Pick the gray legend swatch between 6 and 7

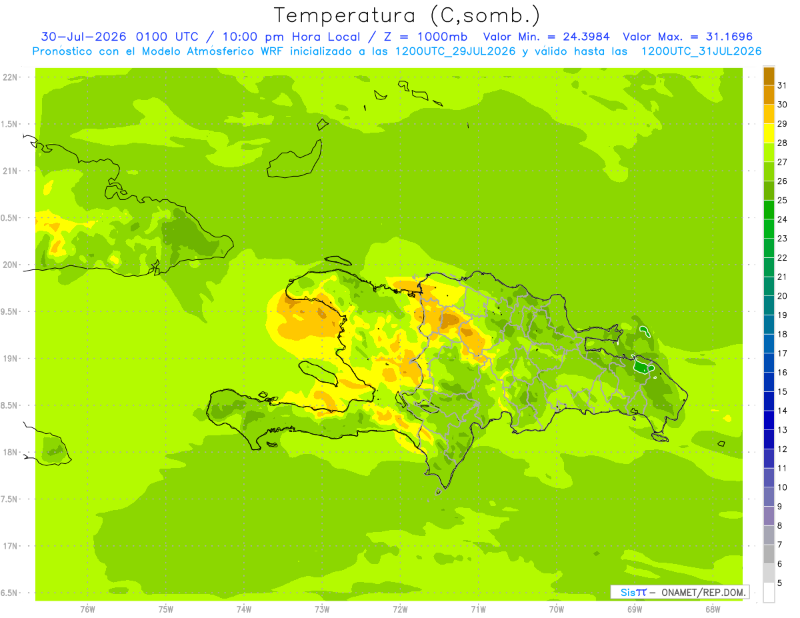click(x=769, y=554)
